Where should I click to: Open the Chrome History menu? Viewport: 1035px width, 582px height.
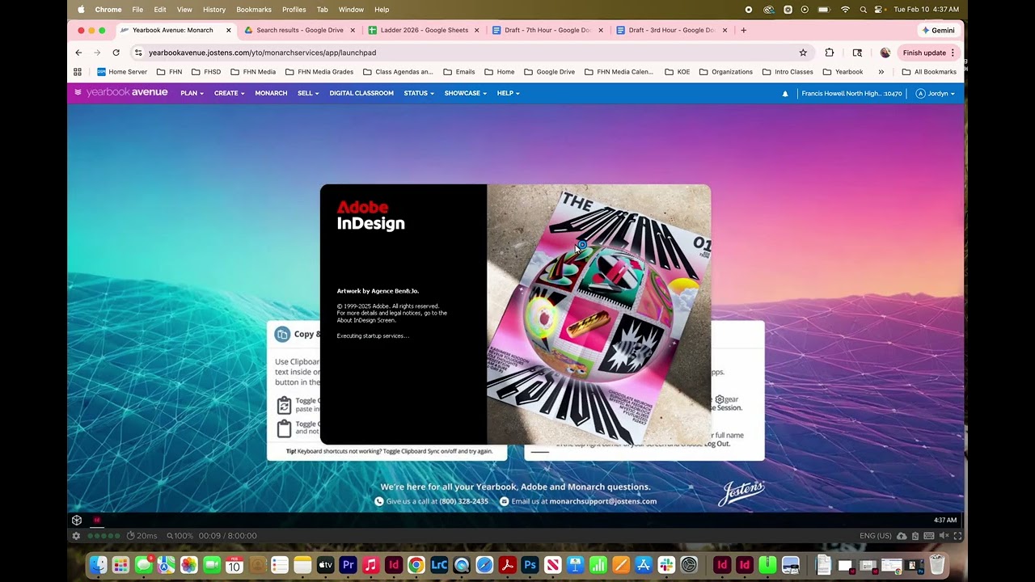coord(214,10)
